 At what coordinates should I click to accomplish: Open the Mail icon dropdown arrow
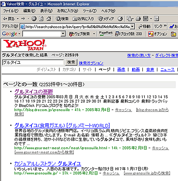pos(133,19)
